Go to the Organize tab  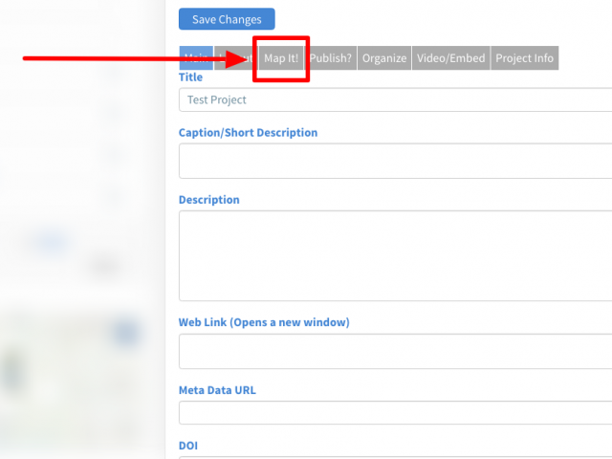383,58
